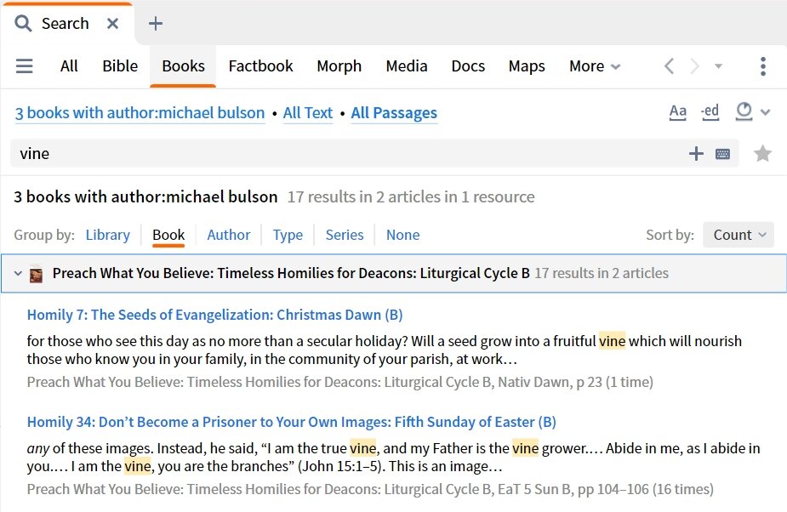Open the Homily 34 Fifth Sunday of Easter link
787x512 pixels.
point(291,422)
